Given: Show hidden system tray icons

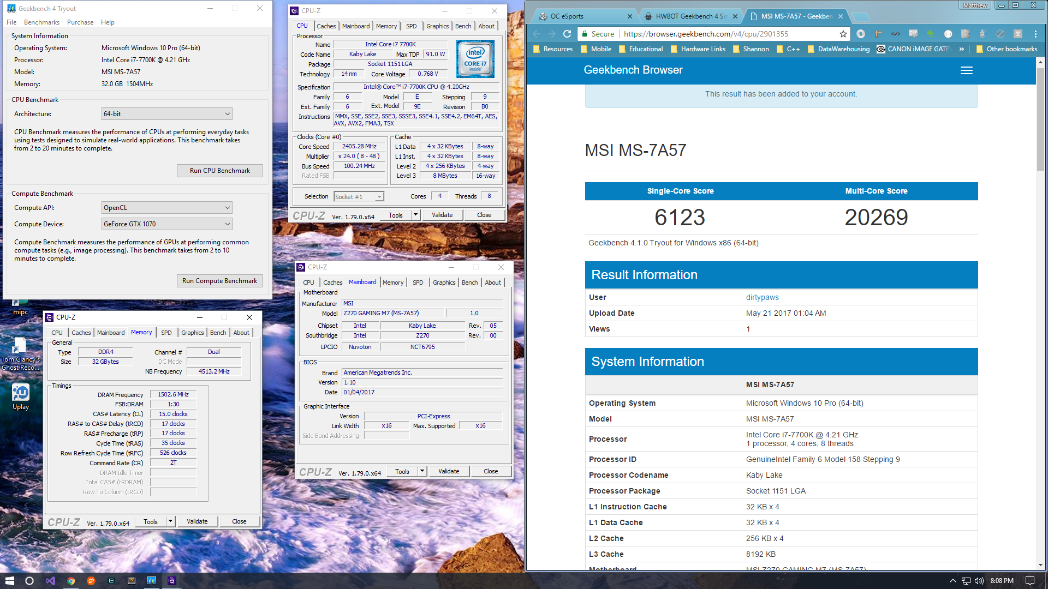Looking at the screenshot, I should point(953,581).
